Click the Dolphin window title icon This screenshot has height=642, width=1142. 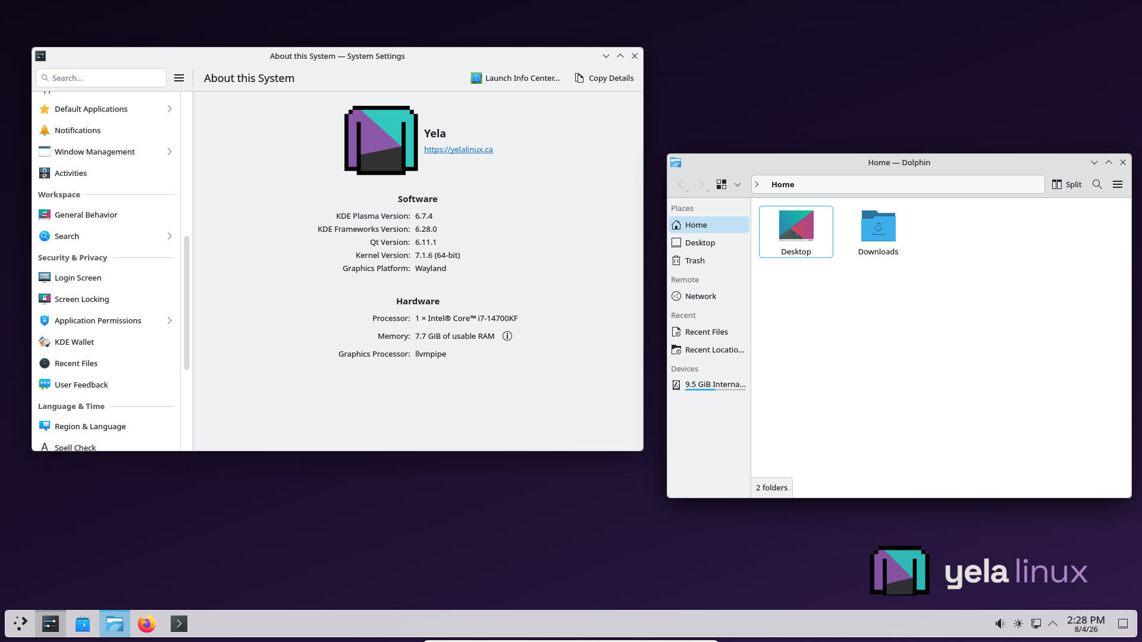[676, 162]
